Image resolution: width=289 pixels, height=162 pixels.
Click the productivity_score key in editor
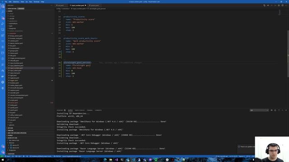(x=74, y=17)
